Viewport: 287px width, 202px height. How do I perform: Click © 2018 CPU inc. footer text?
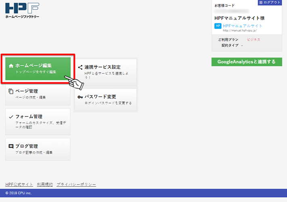18,193
